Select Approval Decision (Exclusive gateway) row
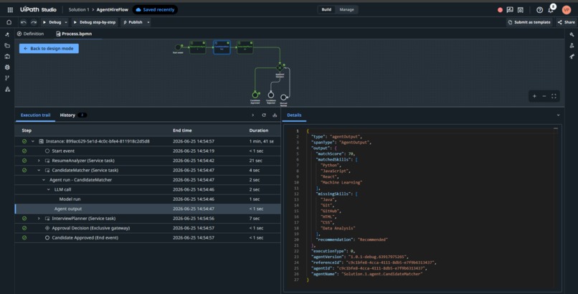578x294 pixels. [x=148, y=228]
